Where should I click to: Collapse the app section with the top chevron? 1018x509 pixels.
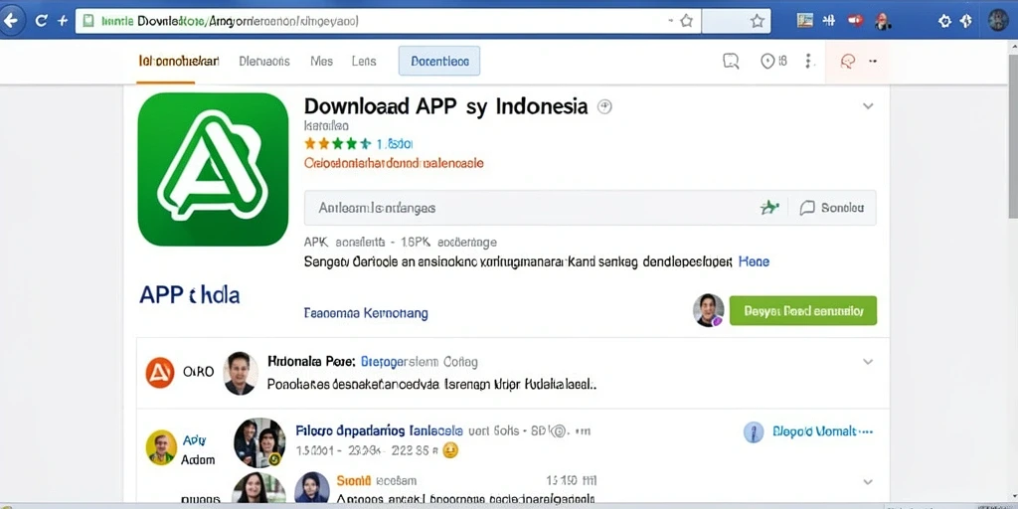868,105
